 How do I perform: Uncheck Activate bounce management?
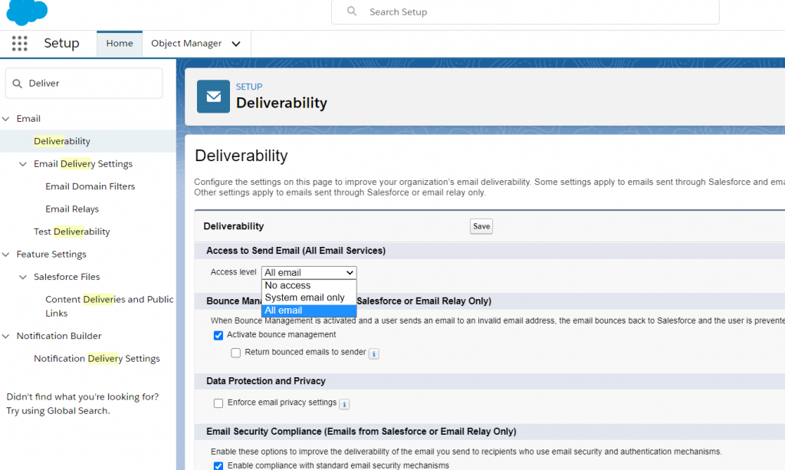click(x=218, y=335)
